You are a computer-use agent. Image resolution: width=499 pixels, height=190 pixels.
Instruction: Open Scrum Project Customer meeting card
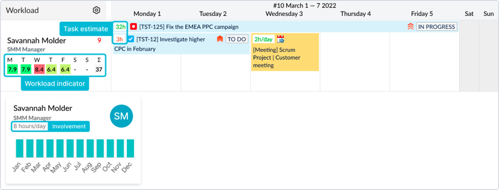285,52
